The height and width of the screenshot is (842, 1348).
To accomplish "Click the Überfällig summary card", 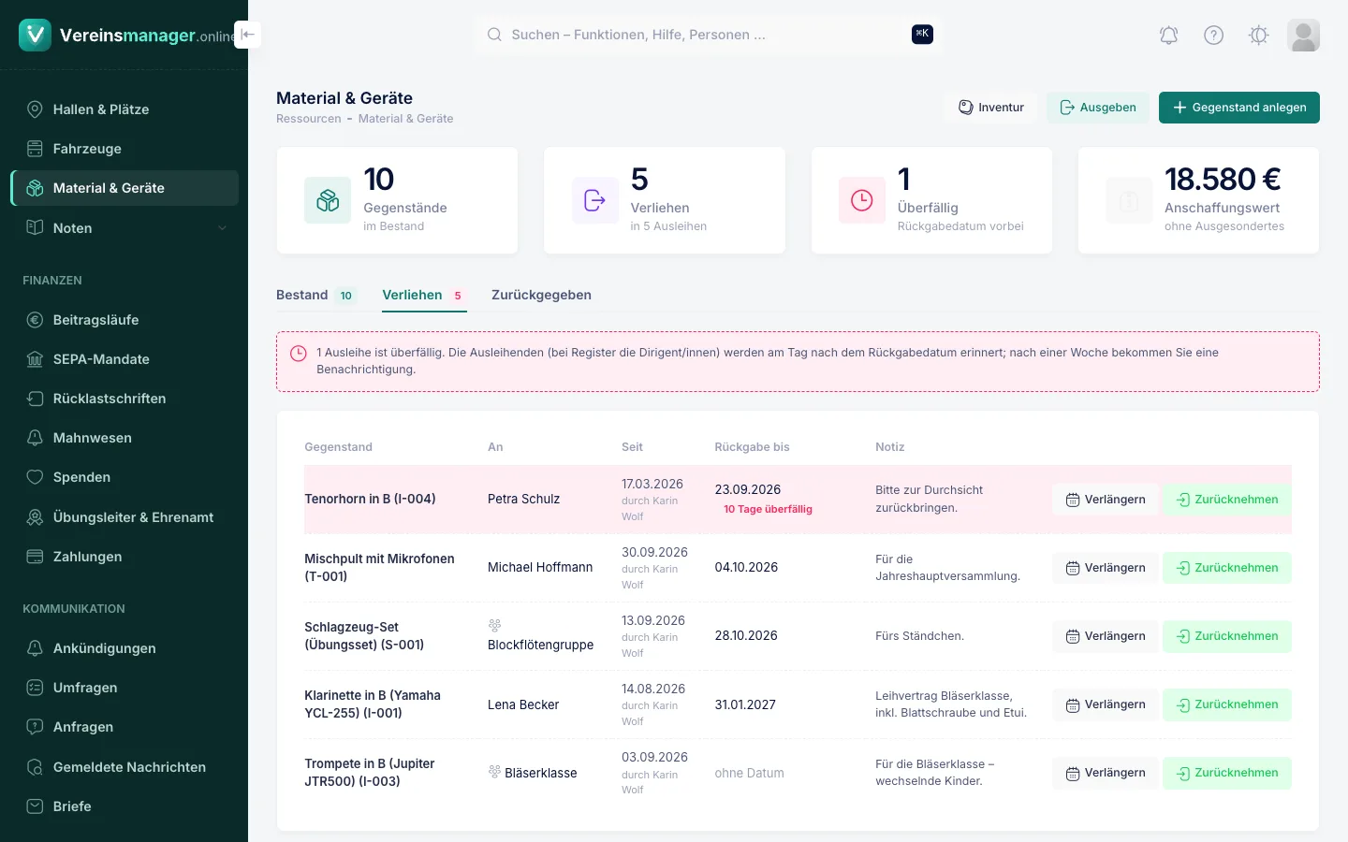I will pyautogui.click(x=931, y=200).
